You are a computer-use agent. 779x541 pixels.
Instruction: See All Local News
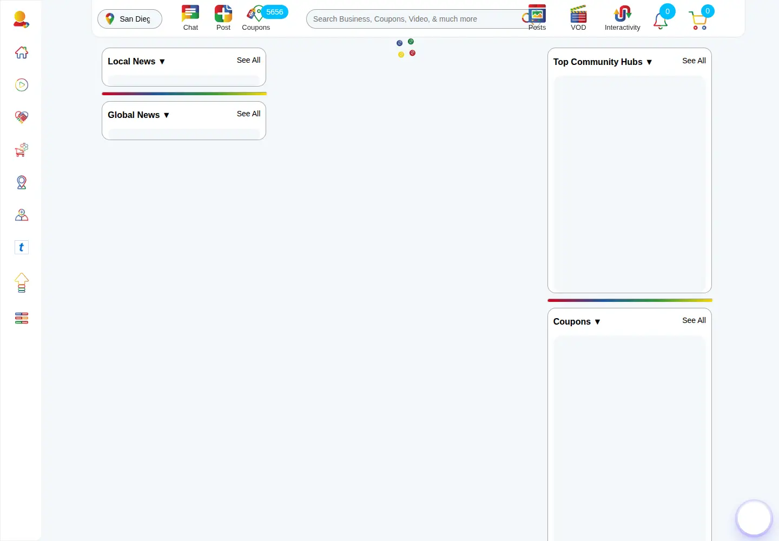coord(248,60)
